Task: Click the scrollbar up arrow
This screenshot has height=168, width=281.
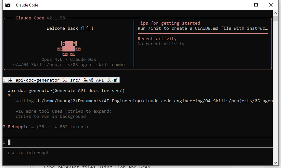Action: pos(275,13)
